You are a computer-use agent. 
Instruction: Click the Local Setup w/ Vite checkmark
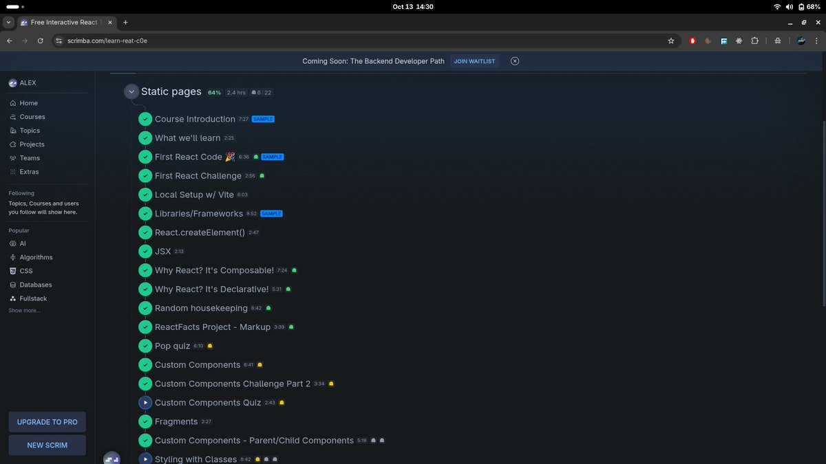pos(145,195)
